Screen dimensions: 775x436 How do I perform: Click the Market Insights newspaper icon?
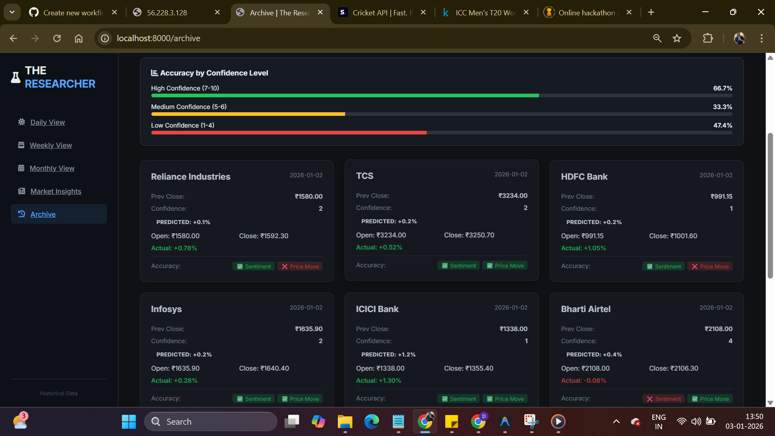coord(21,191)
